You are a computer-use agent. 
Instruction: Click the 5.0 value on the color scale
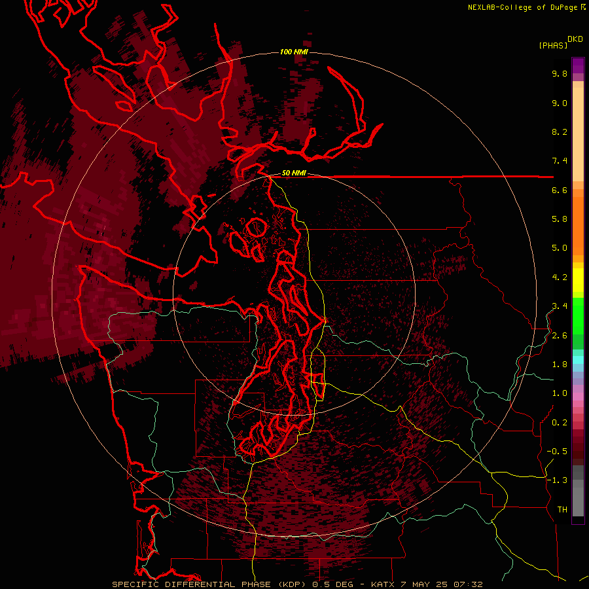pos(560,248)
